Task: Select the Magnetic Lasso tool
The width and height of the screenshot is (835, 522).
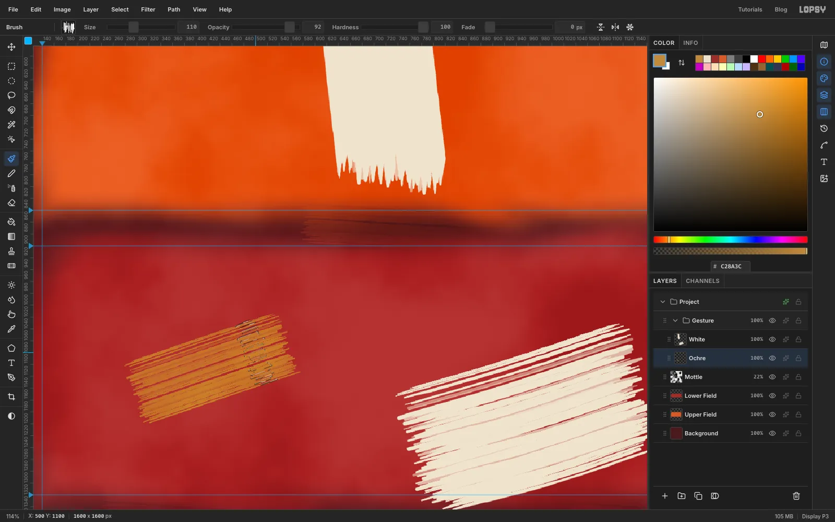Action: [11, 110]
